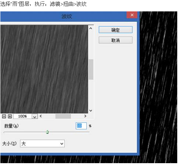Screen dimensions: 182x165
Task: Click the 数量(A) label
Action: coord(11,126)
